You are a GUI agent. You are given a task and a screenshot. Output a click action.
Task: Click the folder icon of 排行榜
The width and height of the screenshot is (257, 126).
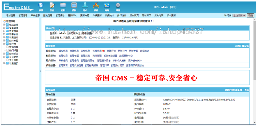pyautogui.click(x=7, y=44)
